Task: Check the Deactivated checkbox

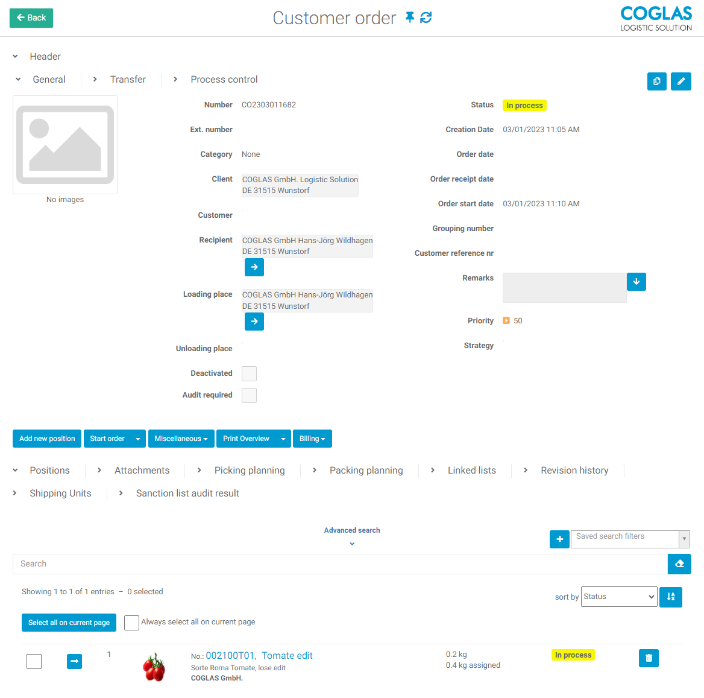Action: pyautogui.click(x=249, y=373)
